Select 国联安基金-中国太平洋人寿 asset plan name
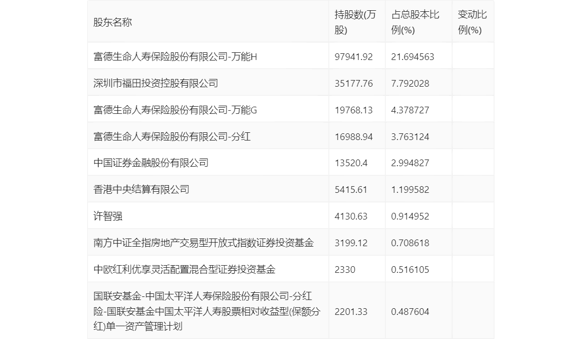The image size is (582, 339). point(207,311)
